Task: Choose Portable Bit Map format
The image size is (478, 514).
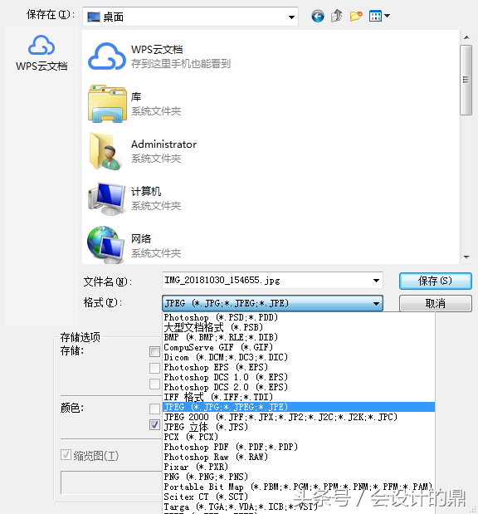Action: click(x=299, y=487)
